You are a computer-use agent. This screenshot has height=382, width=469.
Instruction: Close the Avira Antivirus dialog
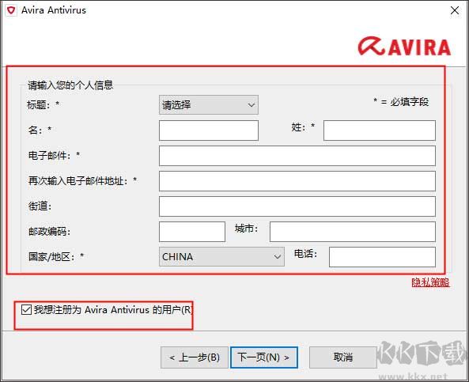point(455,10)
